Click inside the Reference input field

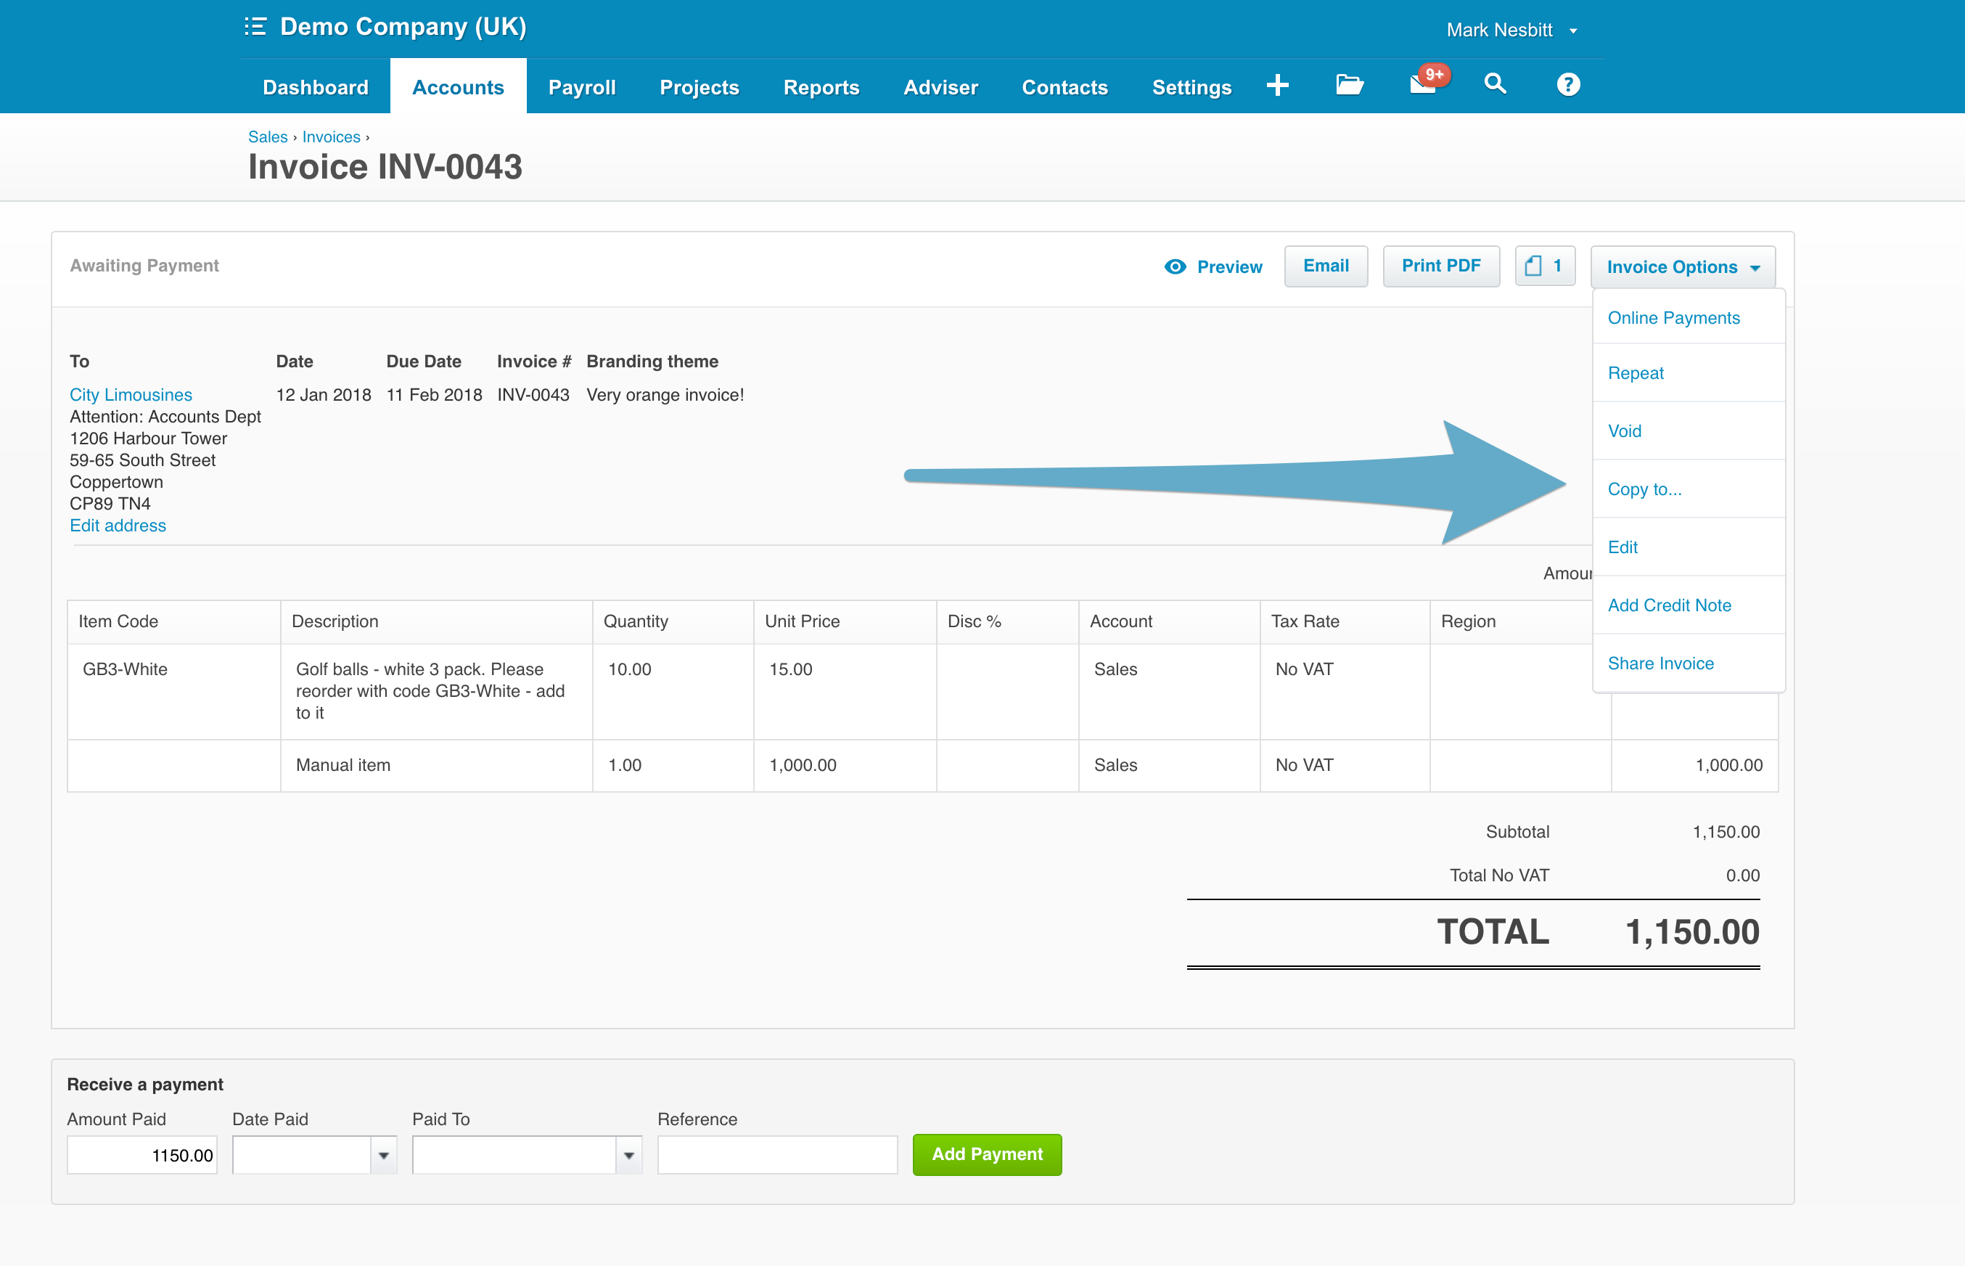[x=776, y=1154]
